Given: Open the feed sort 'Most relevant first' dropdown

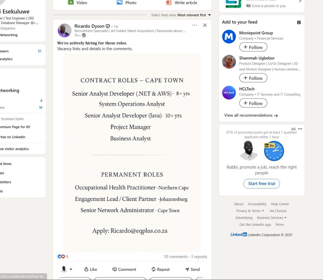Looking at the screenshot, I should pos(194,15).
